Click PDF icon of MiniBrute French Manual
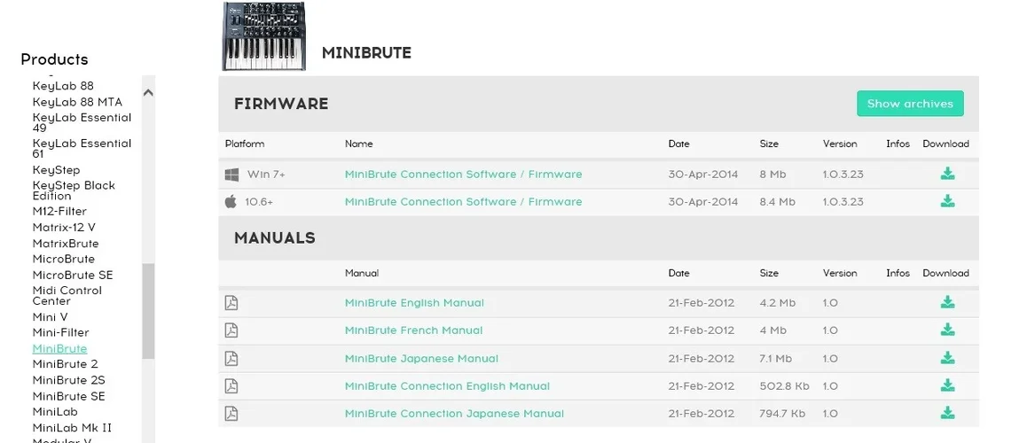This screenshot has height=443, width=1027. [x=231, y=330]
